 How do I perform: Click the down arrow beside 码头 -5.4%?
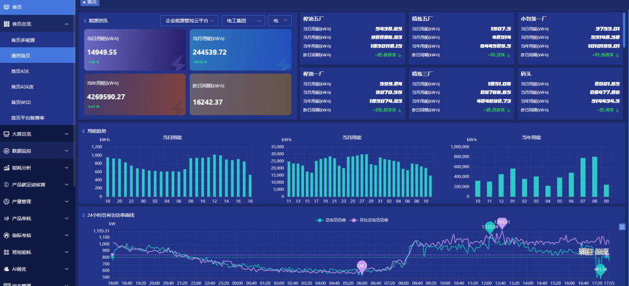(618, 110)
